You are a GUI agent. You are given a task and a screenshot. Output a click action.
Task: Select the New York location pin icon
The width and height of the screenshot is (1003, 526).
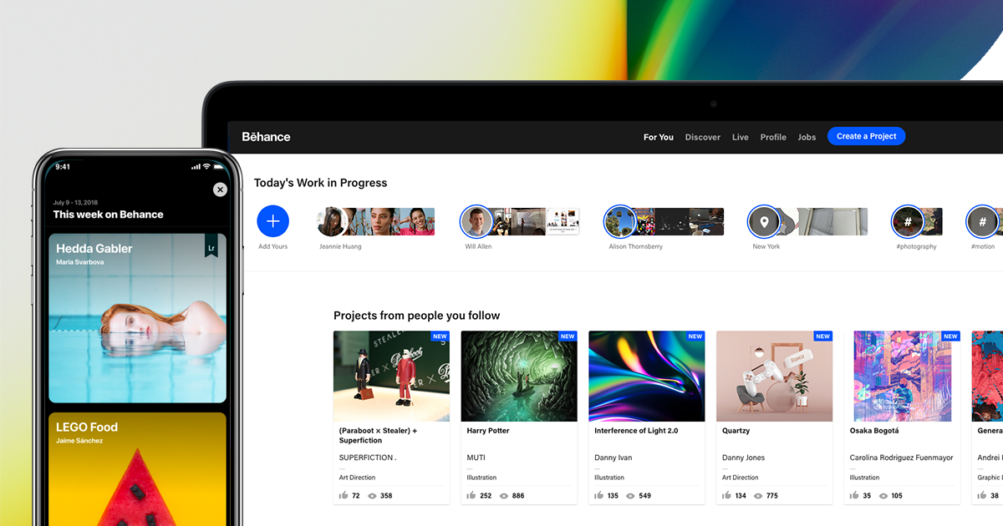coord(763,221)
